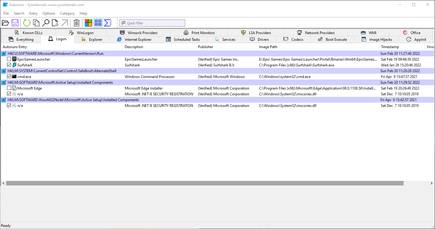The height and width of the screenshot is (229, 435).
Task: Open the File menu
Action: click(6, 13)
